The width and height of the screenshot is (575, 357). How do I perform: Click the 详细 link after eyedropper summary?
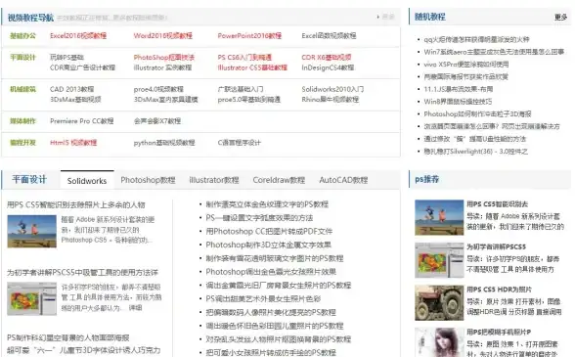tap(135, 308)
